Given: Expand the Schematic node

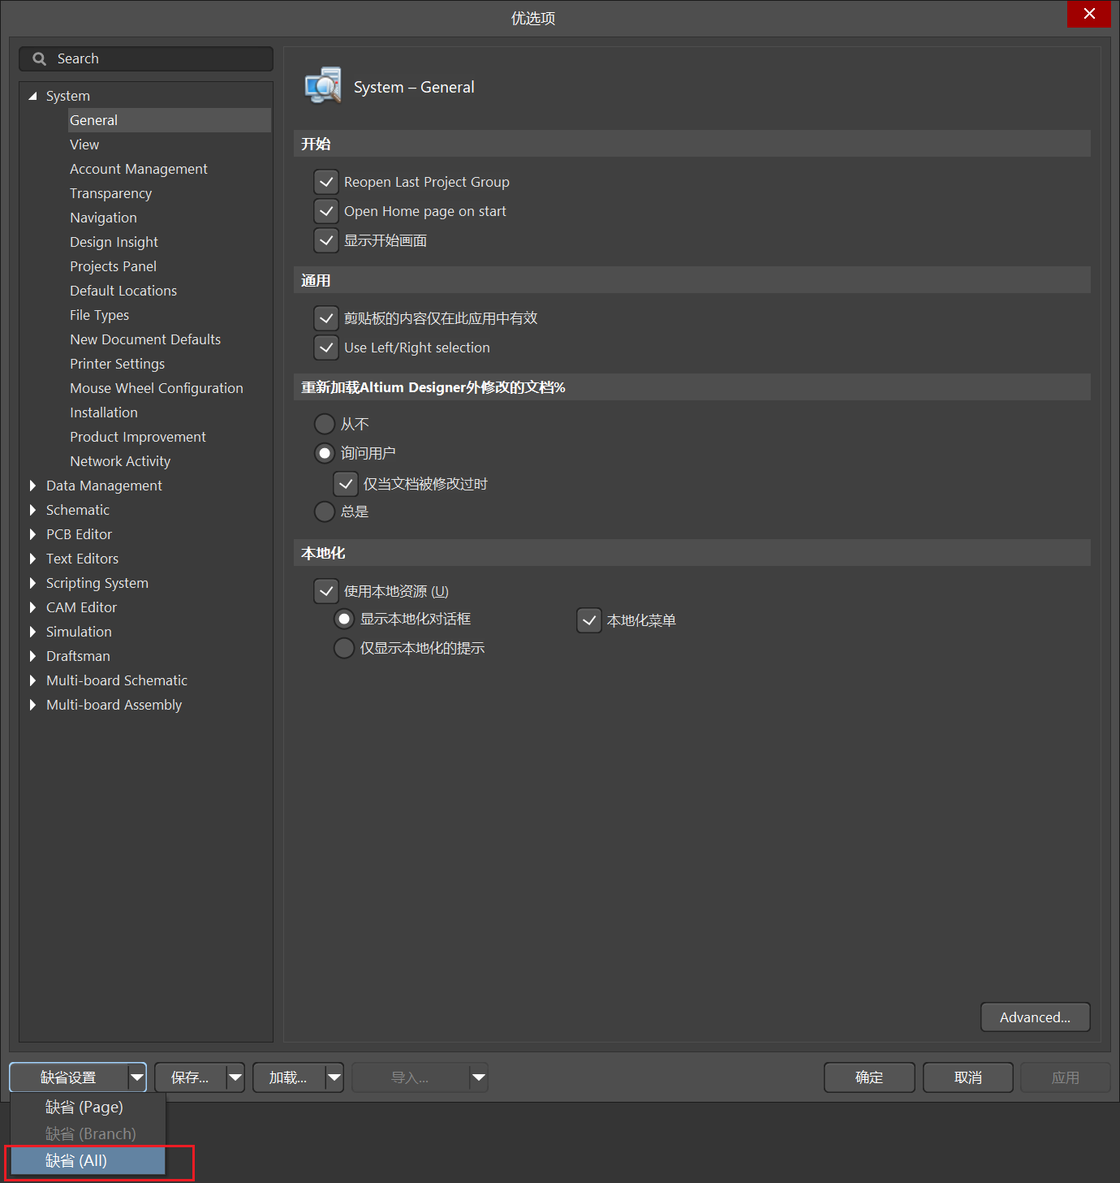Looking at the screenshot, I should (32, 510).
